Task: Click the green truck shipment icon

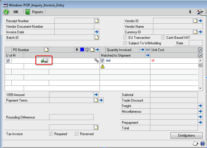Action: click(x=44, y=60)
